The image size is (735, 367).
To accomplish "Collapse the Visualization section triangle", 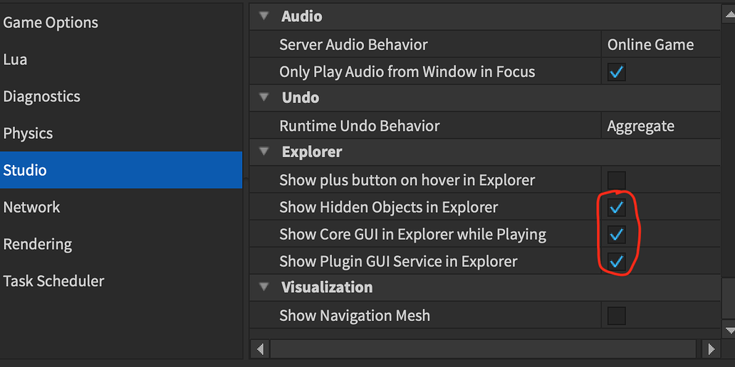I will coord(265,287).
